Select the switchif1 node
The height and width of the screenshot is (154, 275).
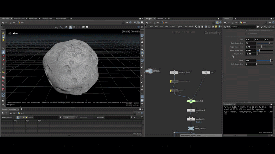[191, 101]
